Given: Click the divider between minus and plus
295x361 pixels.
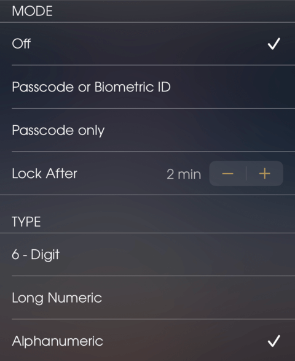Looking at the screenshot, I should (246, 174).
